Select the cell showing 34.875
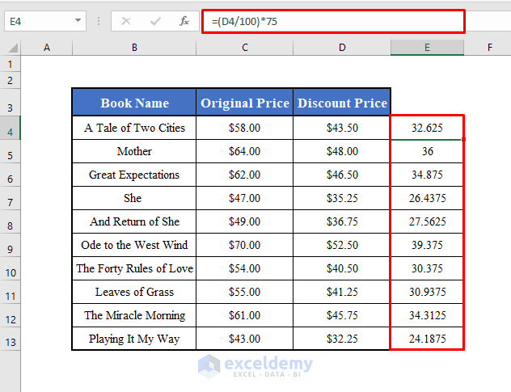 tap(427, 175)
